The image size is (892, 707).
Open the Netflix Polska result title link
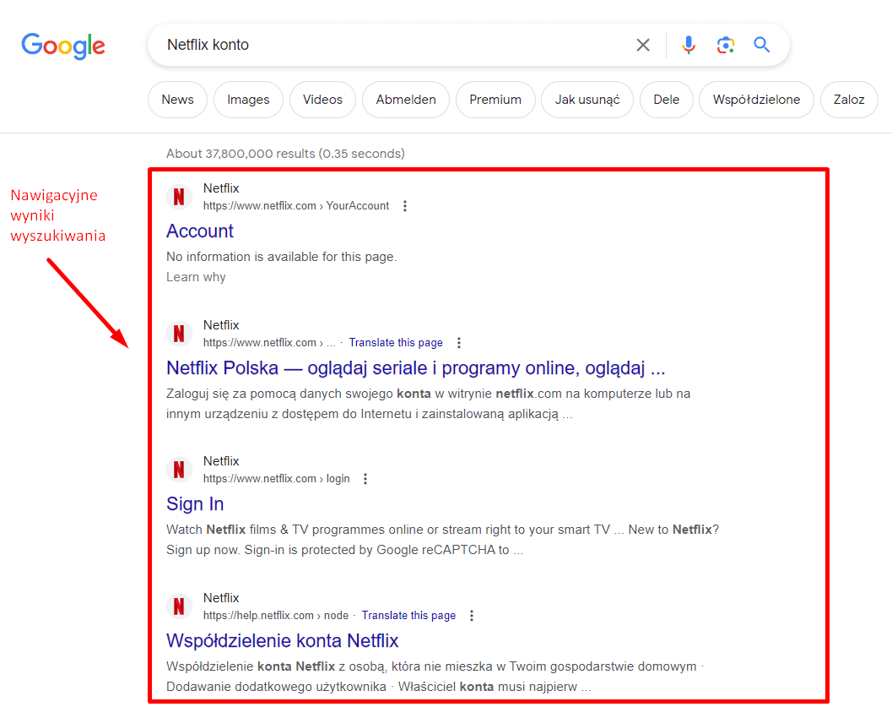click(415, 368)
